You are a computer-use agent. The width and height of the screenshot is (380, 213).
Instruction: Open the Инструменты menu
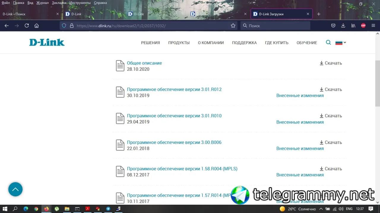(80, 3)
